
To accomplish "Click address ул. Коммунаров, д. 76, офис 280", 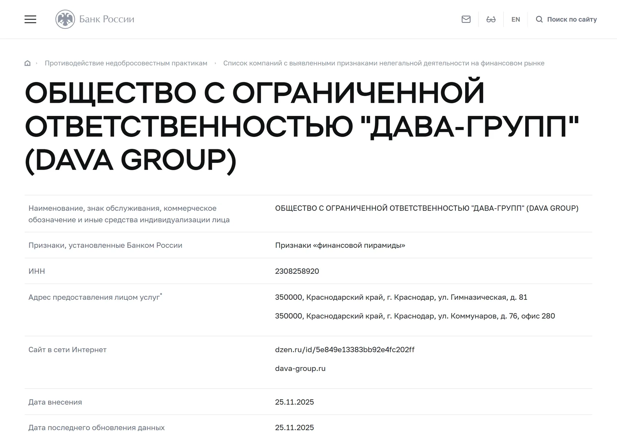I will click(x=415, y=316).
